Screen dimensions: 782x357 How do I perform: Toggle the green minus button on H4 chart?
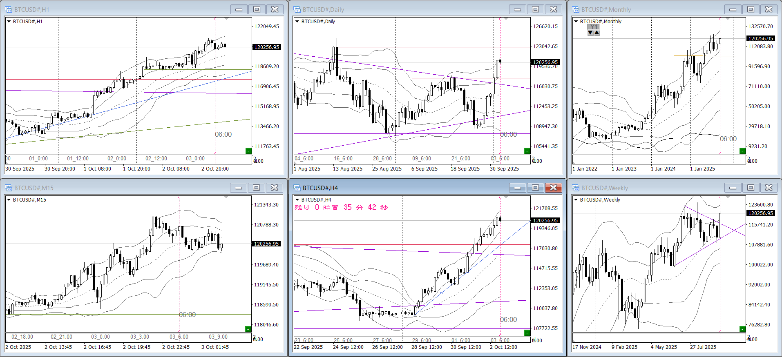[527, 333]
